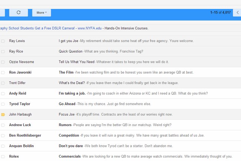This screenshot has height=161, width=241.
Task: Toggle importance marker for Ray Rice email
Action: [3, 51]
